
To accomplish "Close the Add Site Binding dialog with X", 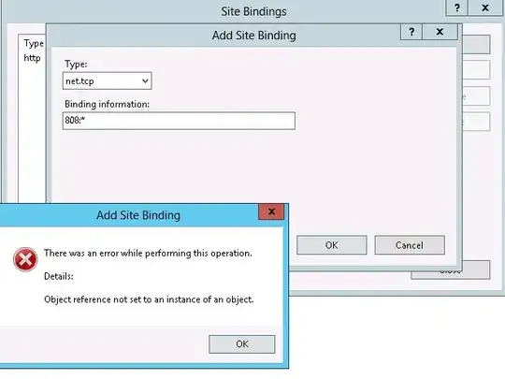I will 440,32.
